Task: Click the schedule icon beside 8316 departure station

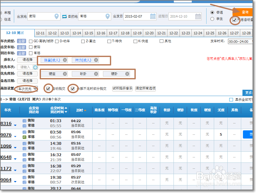Action: click(24, 121)
